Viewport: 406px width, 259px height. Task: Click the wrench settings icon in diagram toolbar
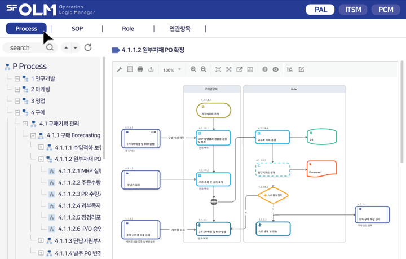click(119, 69)
